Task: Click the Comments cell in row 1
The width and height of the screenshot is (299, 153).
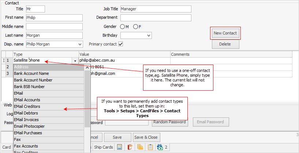Action: [231, 61]
